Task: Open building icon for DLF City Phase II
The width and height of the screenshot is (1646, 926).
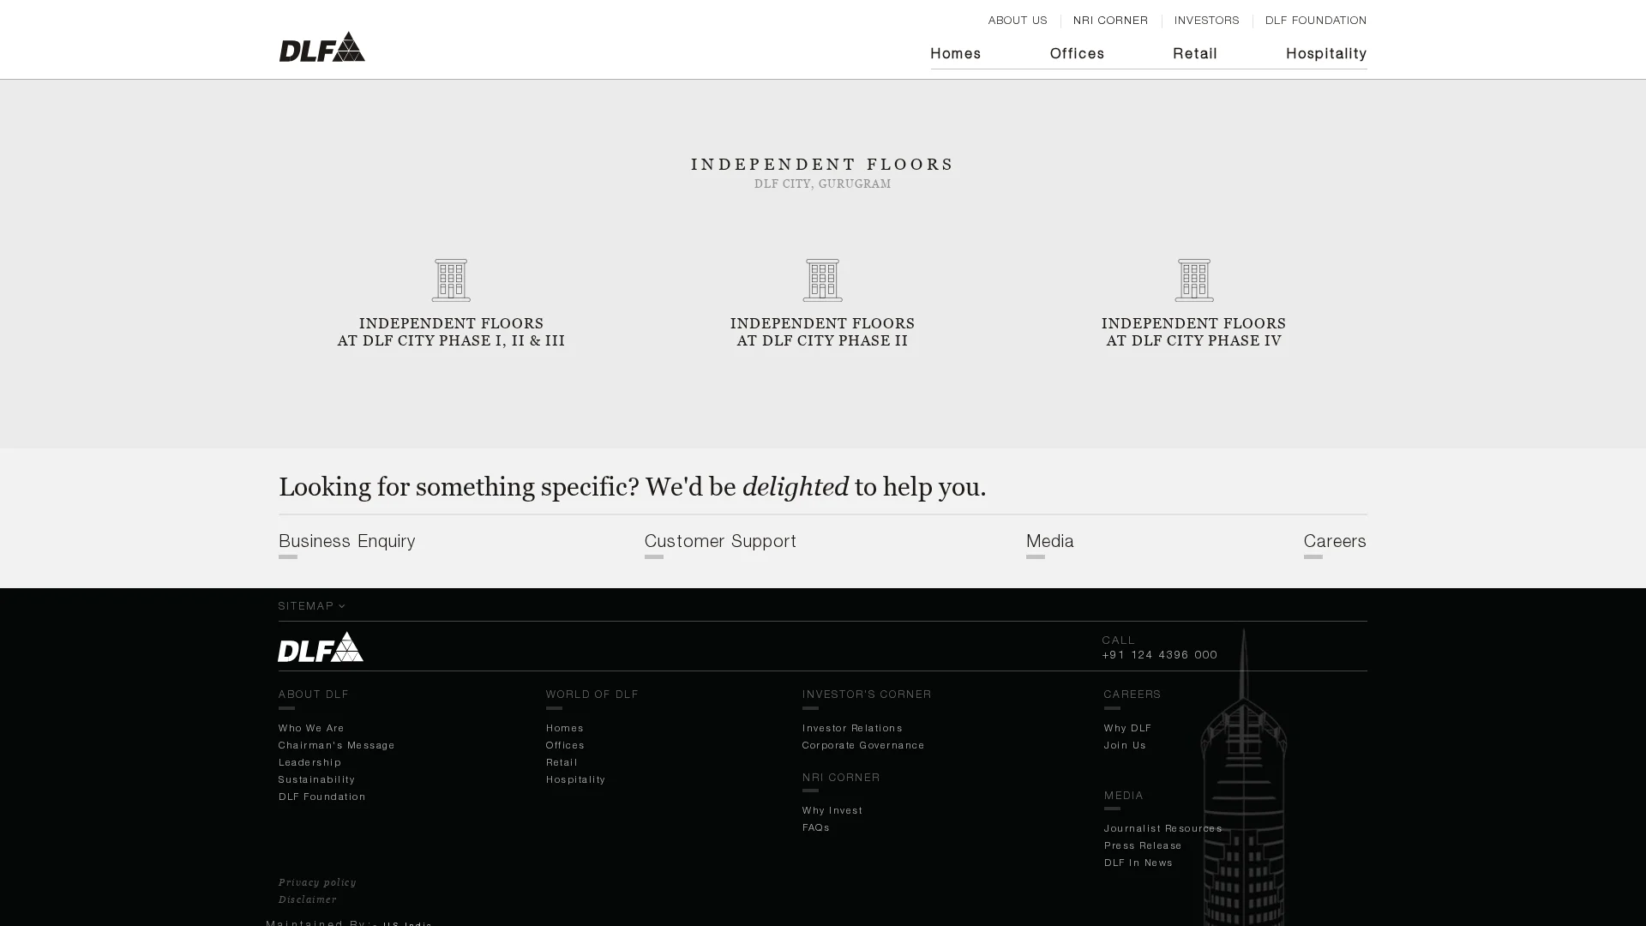Action: coord(822,280)
